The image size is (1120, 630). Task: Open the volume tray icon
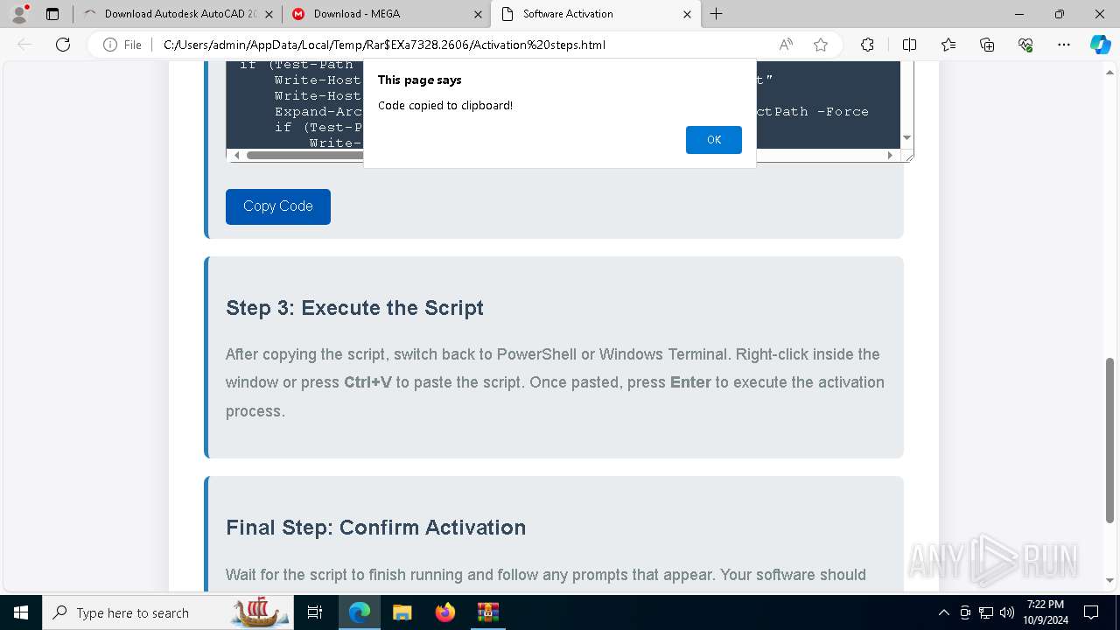1006,612
